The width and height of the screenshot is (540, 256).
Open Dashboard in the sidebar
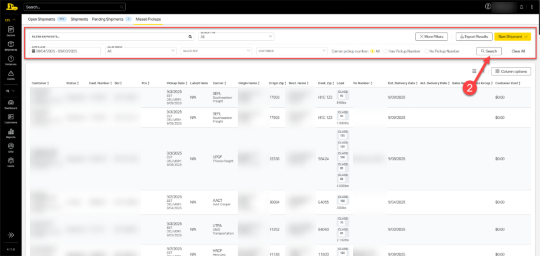11,104
